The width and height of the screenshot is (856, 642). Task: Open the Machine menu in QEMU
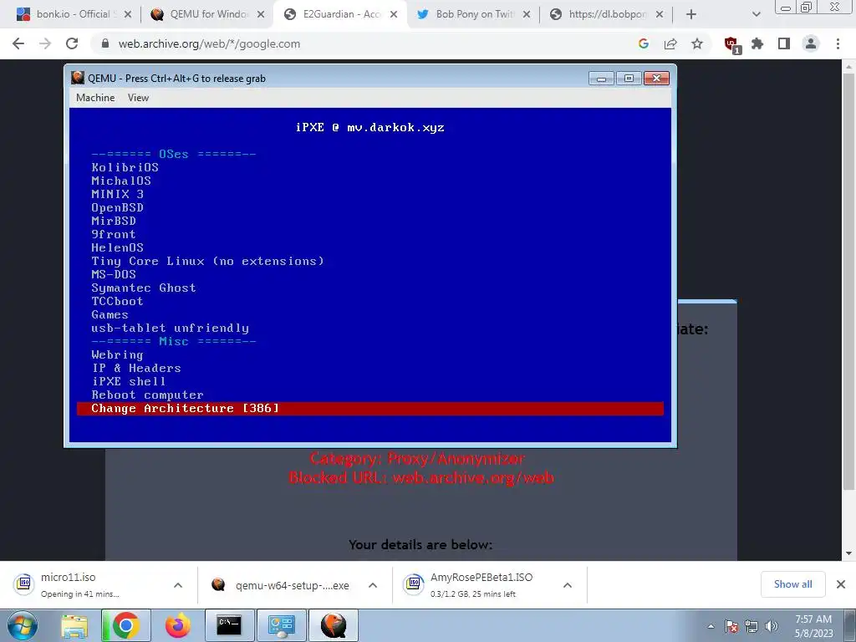[x=95, y=98]
